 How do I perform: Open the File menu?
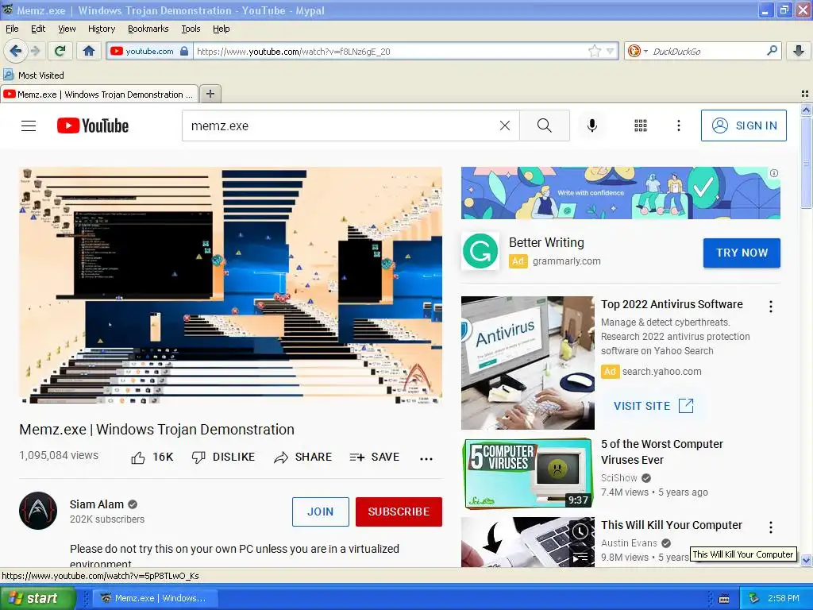(x=12, y=29)
